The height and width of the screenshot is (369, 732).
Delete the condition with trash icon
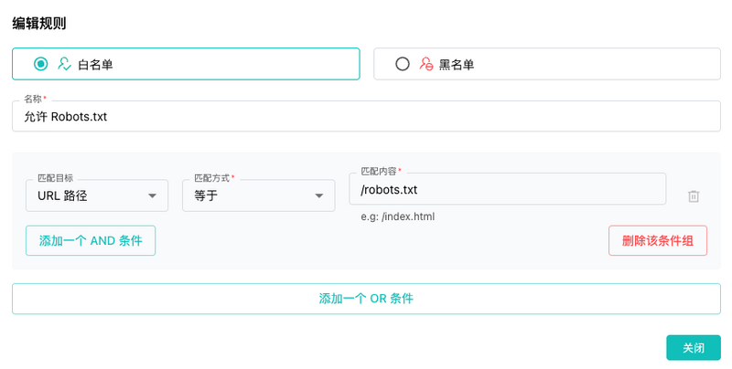click(x=694, y=196)
